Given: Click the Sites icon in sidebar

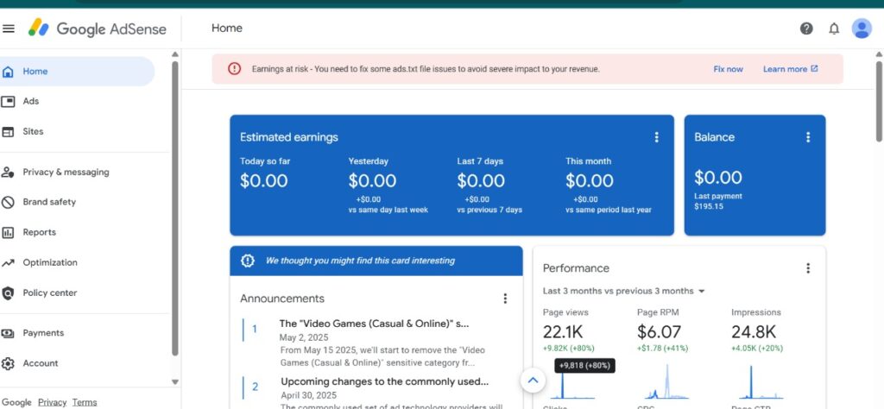Looking at the screenshot, I should [x=8, y=132].
